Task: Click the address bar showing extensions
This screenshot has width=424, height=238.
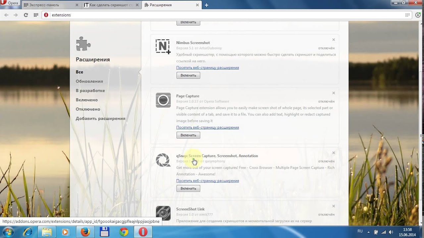Action: tap(227, 15)
